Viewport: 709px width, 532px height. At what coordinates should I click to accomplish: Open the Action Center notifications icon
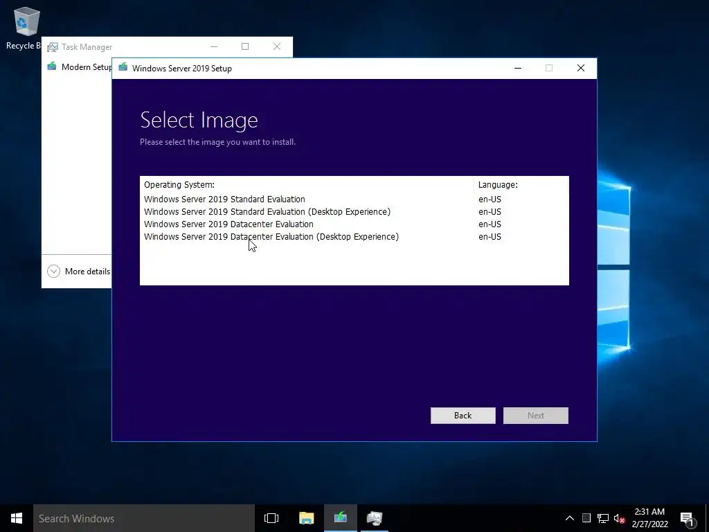coord(687,518)
